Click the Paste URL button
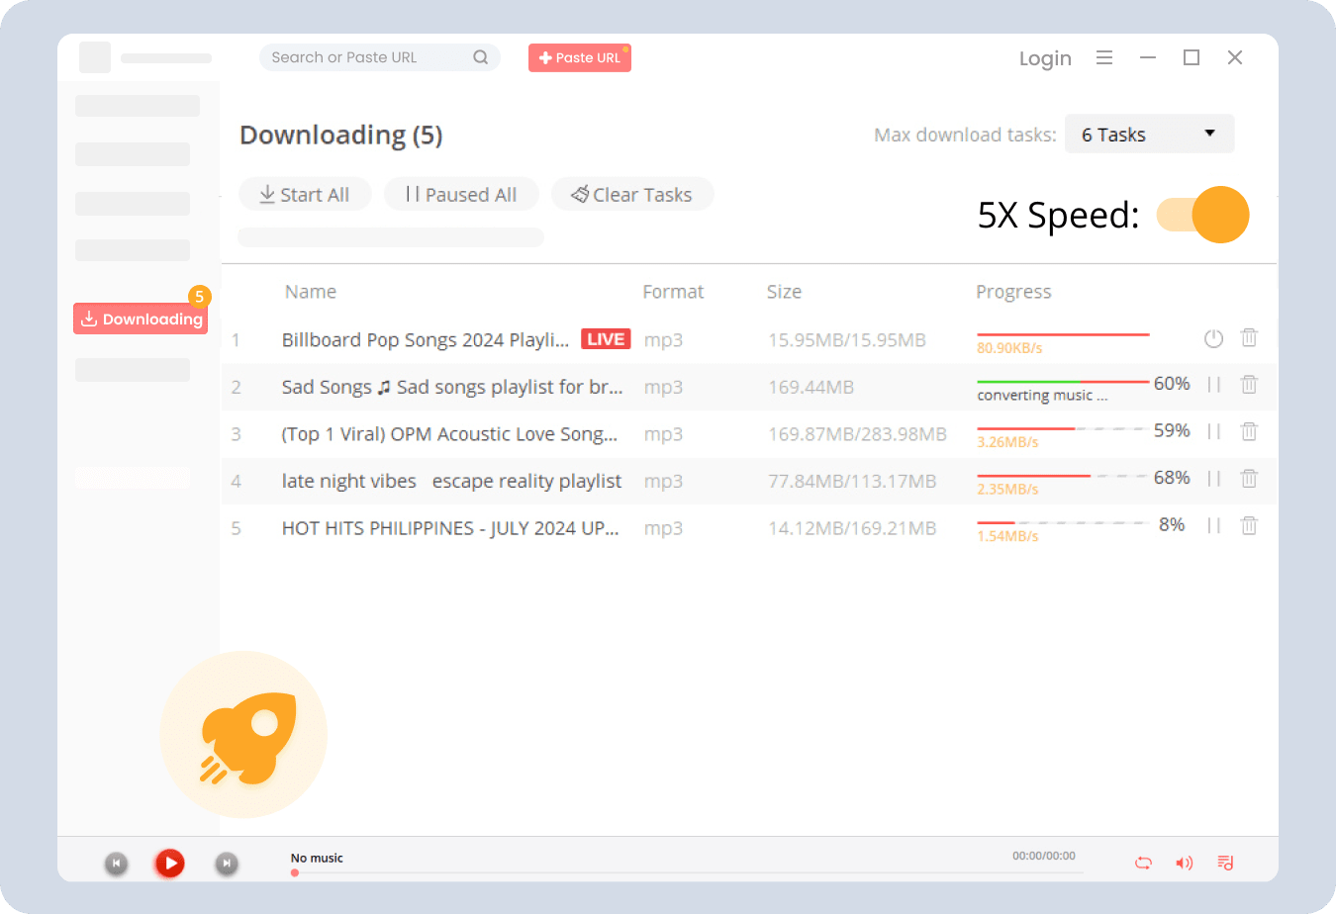The height and width of the screenshot is (914, 1336). 579,57
